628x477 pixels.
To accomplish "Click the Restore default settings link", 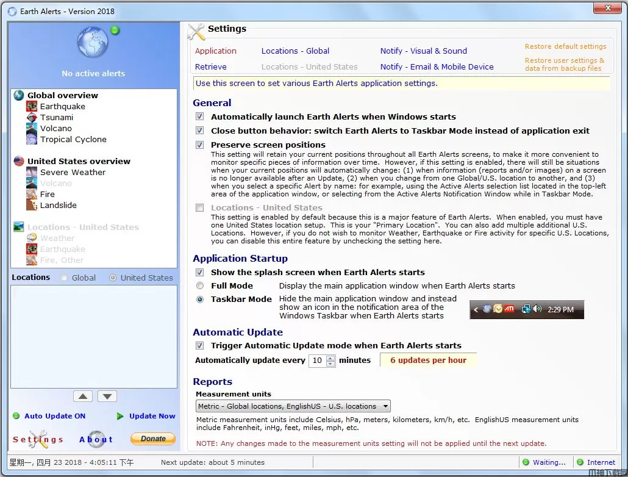I will (x=565, y=46).
